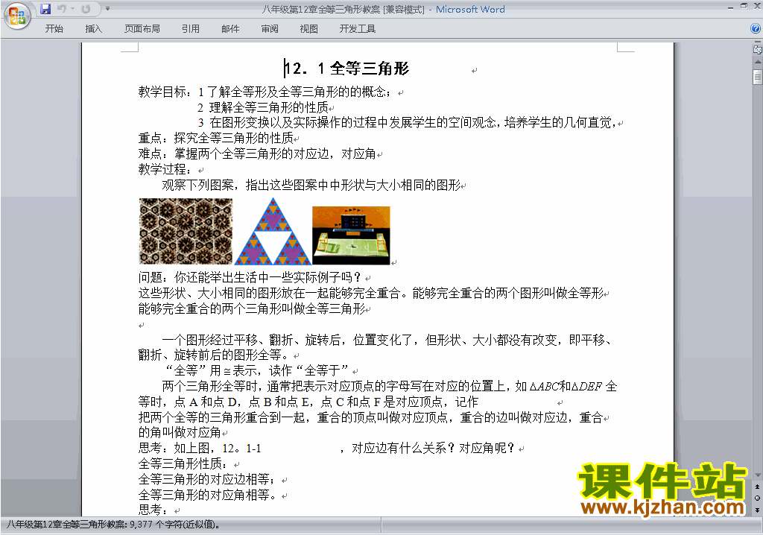Toggle the ruler icon above the vertical scrollbar
The image size is (763, 535).
tap(758, 49)
